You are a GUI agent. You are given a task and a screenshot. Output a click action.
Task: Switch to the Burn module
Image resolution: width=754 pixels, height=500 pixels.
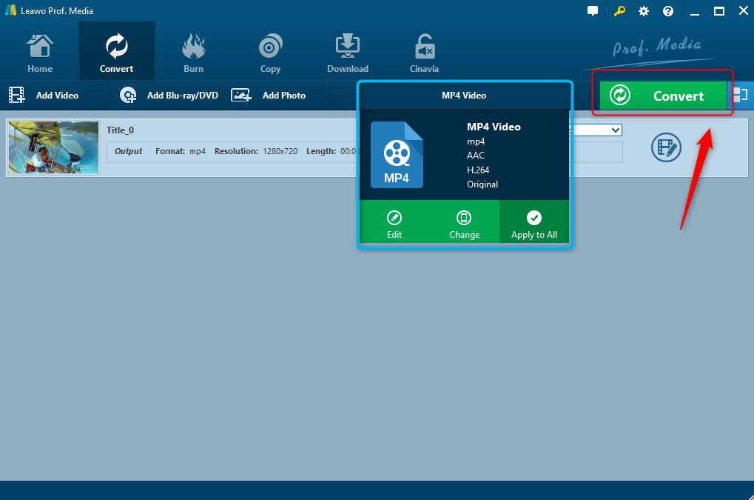coord(193,53)
